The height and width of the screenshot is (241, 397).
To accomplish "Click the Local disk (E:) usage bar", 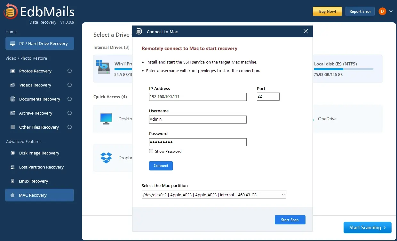I will pyautogui.click(x=344, y=69).
